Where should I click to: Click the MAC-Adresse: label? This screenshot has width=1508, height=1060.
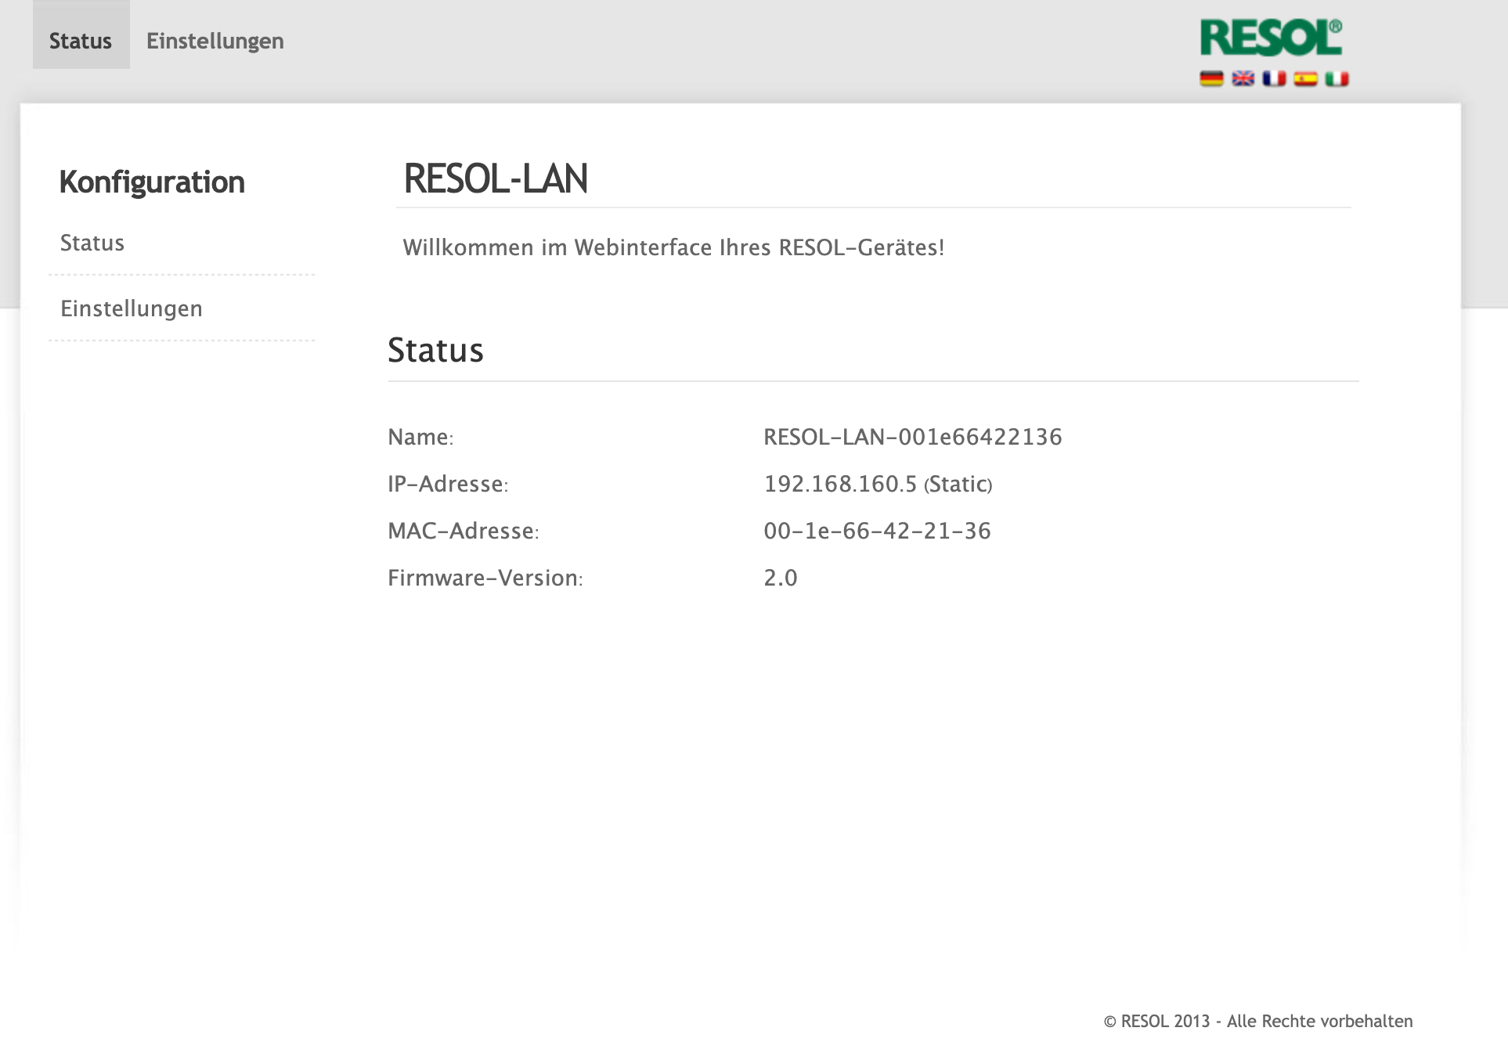tap(464, 531)
